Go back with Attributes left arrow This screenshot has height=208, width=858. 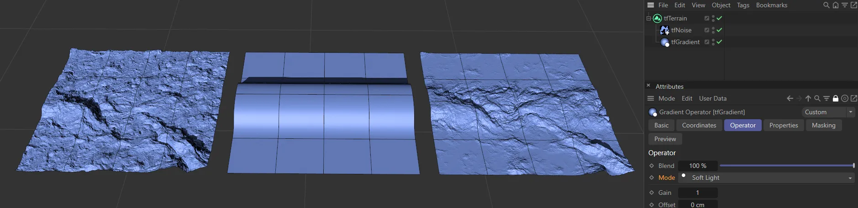pyautogui.click(x=790, y=98)
